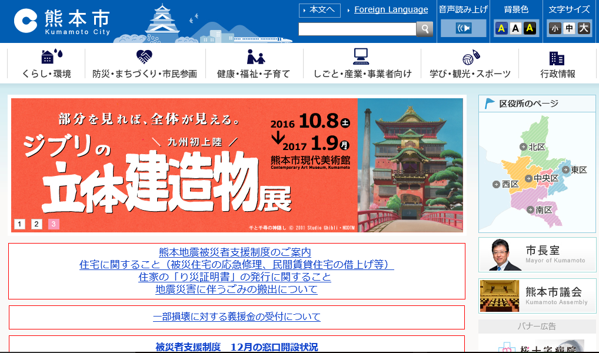Click the バナー広告 heading
This screenshot has height=353, width=599.
537,327
